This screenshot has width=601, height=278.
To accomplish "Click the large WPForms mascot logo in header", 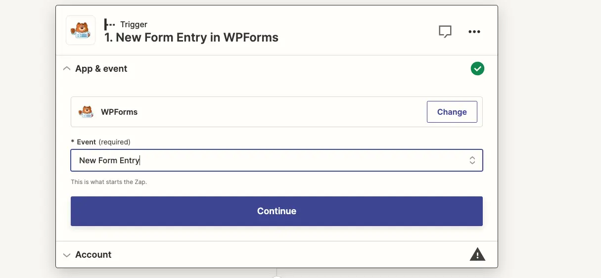I will [81, 31].
